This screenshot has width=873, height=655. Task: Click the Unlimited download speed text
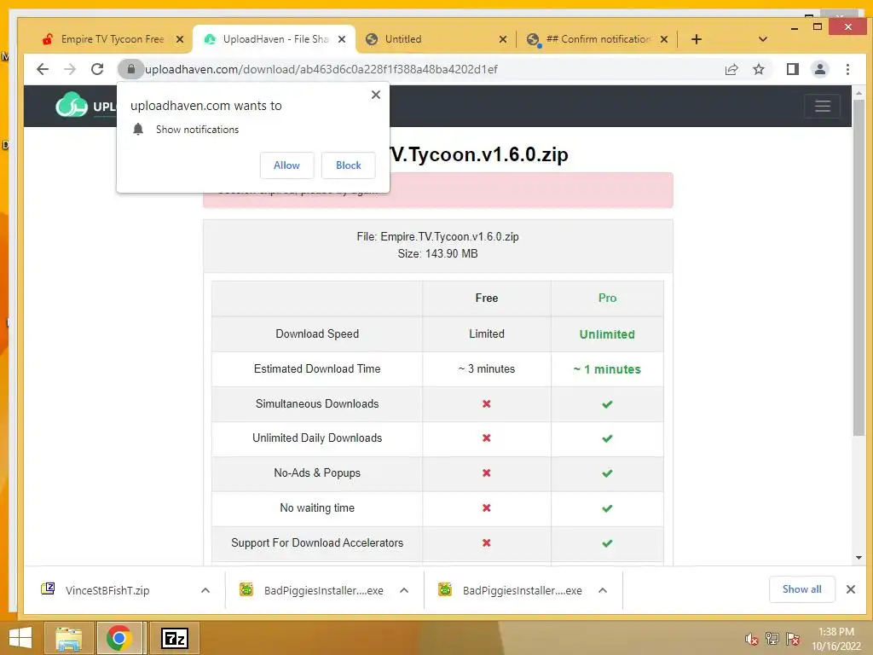coord(607,334)
